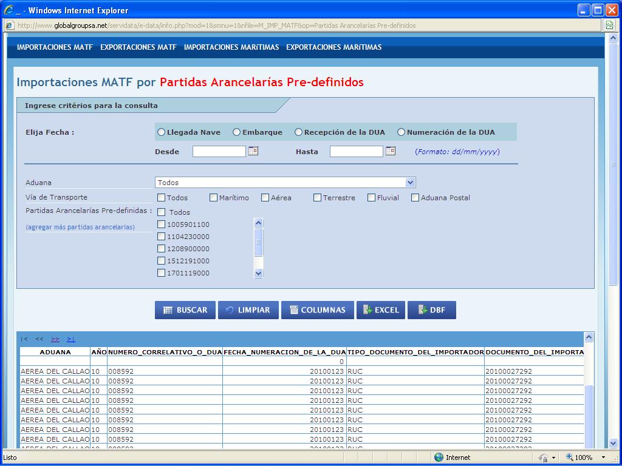622x466 pixels.
Task: Tick the 1005901100 partida checkbox
Action: tap(162, 225)
